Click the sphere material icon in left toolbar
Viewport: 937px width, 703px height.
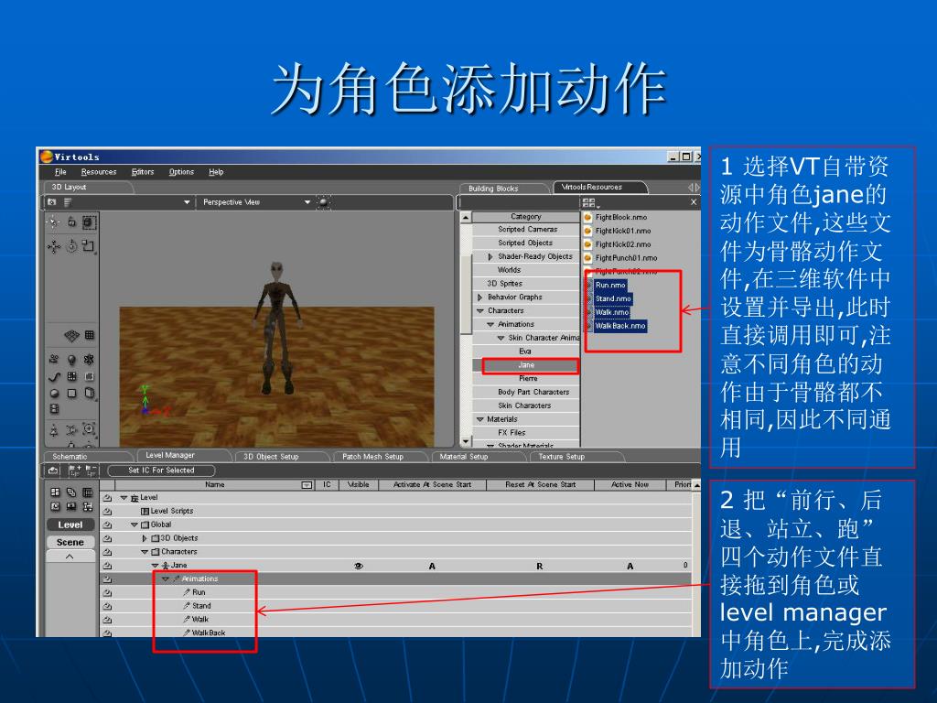coord(54,394)
